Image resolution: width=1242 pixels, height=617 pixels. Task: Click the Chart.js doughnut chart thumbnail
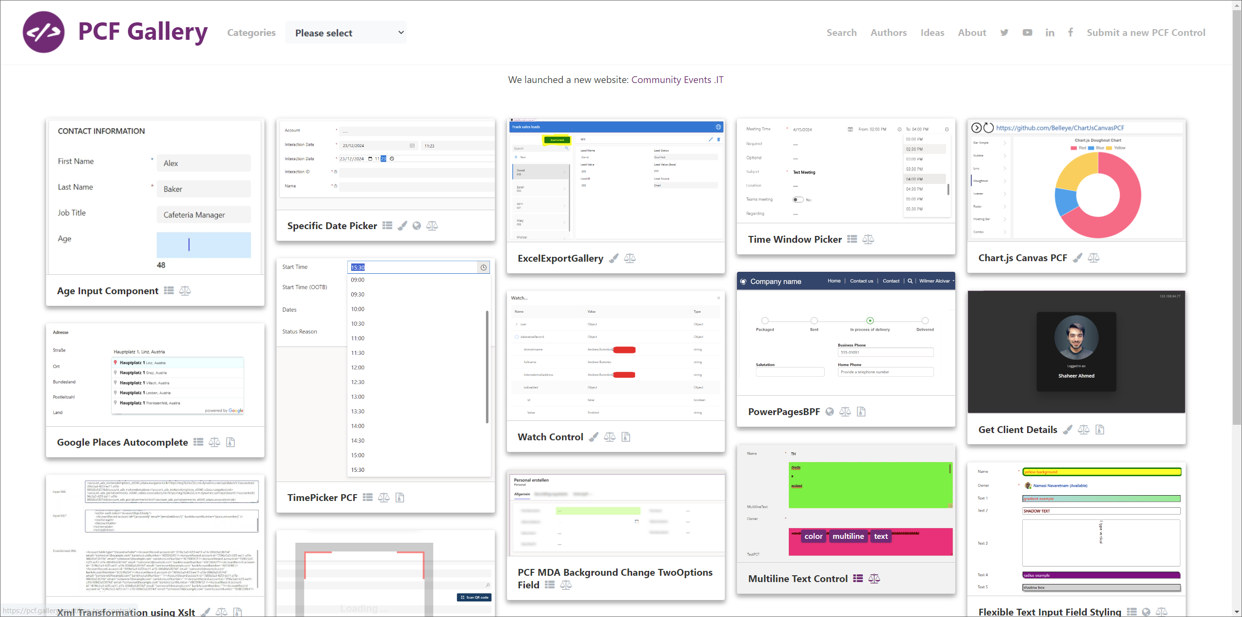(1077, 180)
